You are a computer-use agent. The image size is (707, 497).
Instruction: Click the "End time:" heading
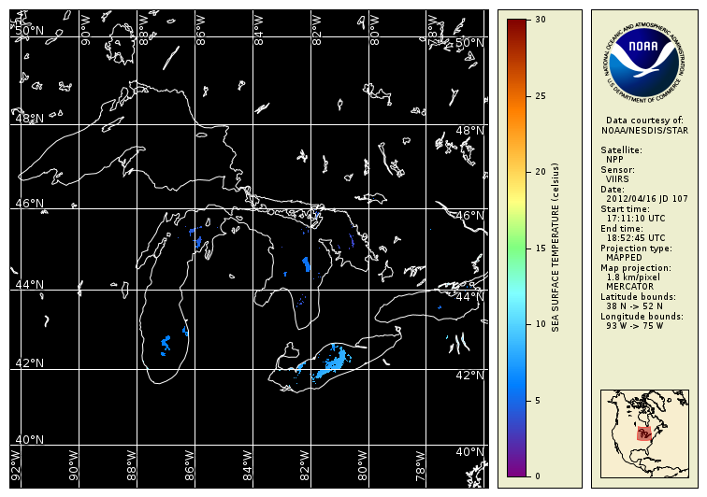tap(622, 229)
